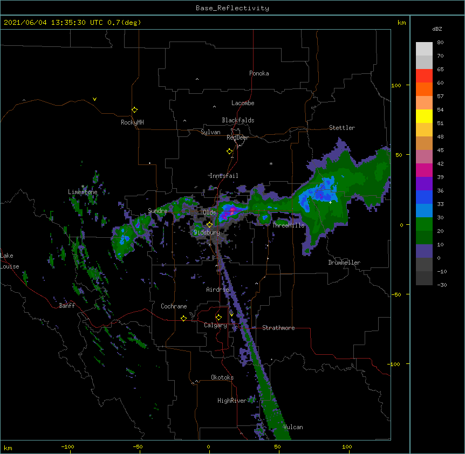Screen dimensions: 465x454
Task: Click the Lacombe city label
Action: point(243,103)
